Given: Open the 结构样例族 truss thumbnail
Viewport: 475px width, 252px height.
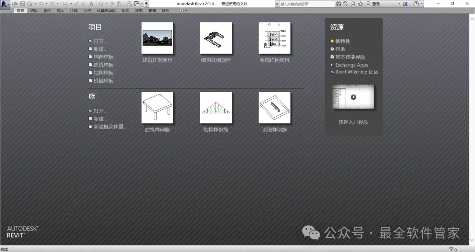Looking at the screenshot, I should [x=216, y=108].
